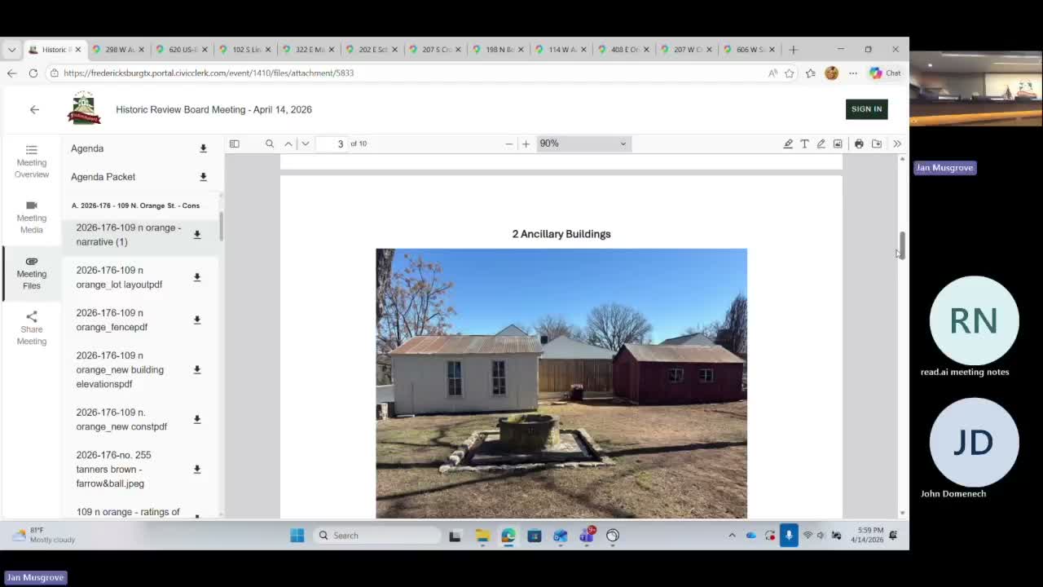Screen dimensions: 1043x587
Task: Open the 90% zoom level dropdown
Action: click(x=583, y=143)
